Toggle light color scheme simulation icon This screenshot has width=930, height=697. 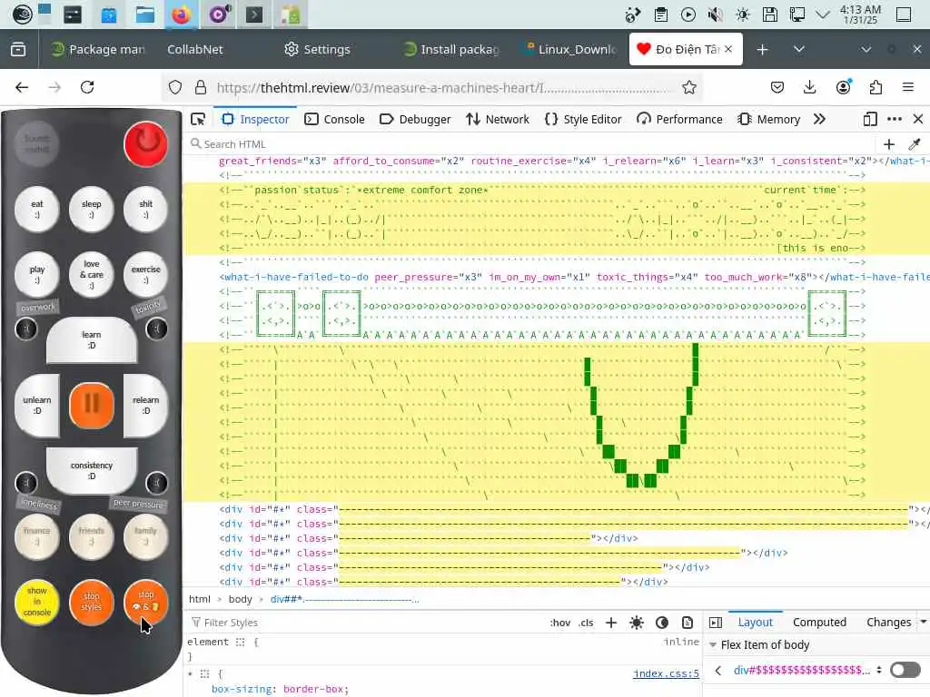point(637,623)
